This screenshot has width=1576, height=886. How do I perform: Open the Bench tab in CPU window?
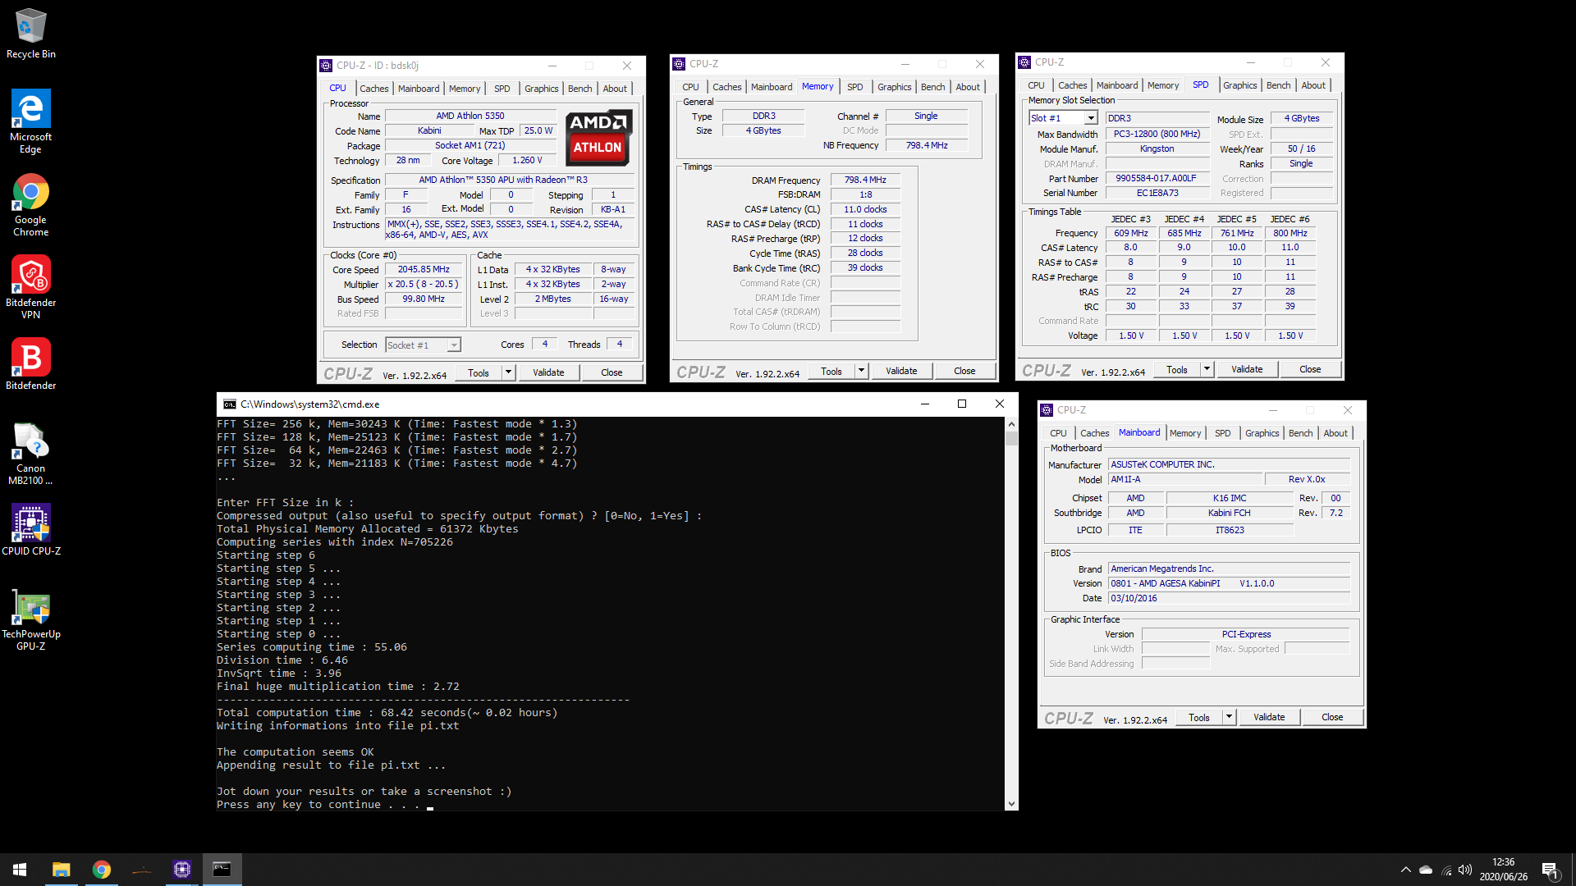tap(580, 89)
